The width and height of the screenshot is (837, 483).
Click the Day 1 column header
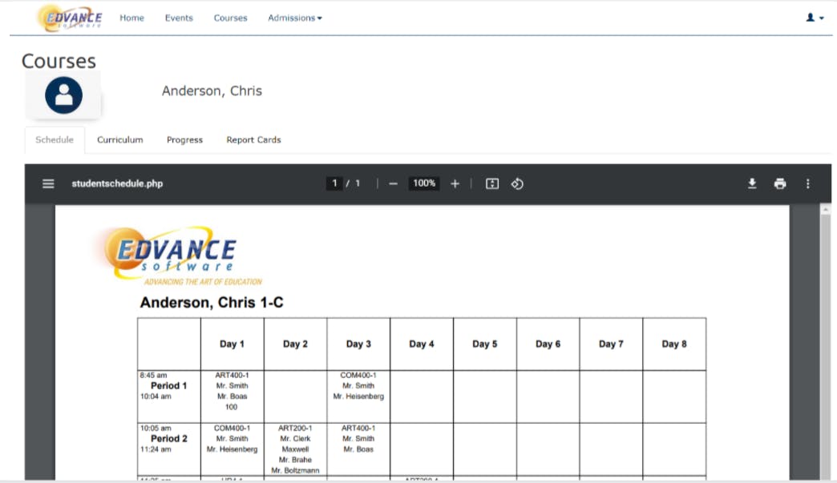pos(232,344)
